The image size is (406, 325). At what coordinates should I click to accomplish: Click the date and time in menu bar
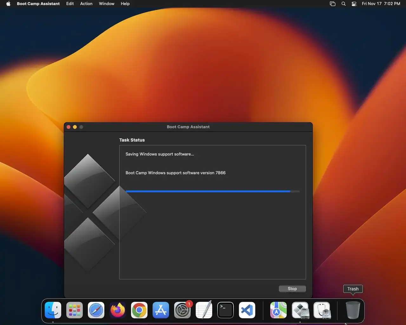pos(381,4)
